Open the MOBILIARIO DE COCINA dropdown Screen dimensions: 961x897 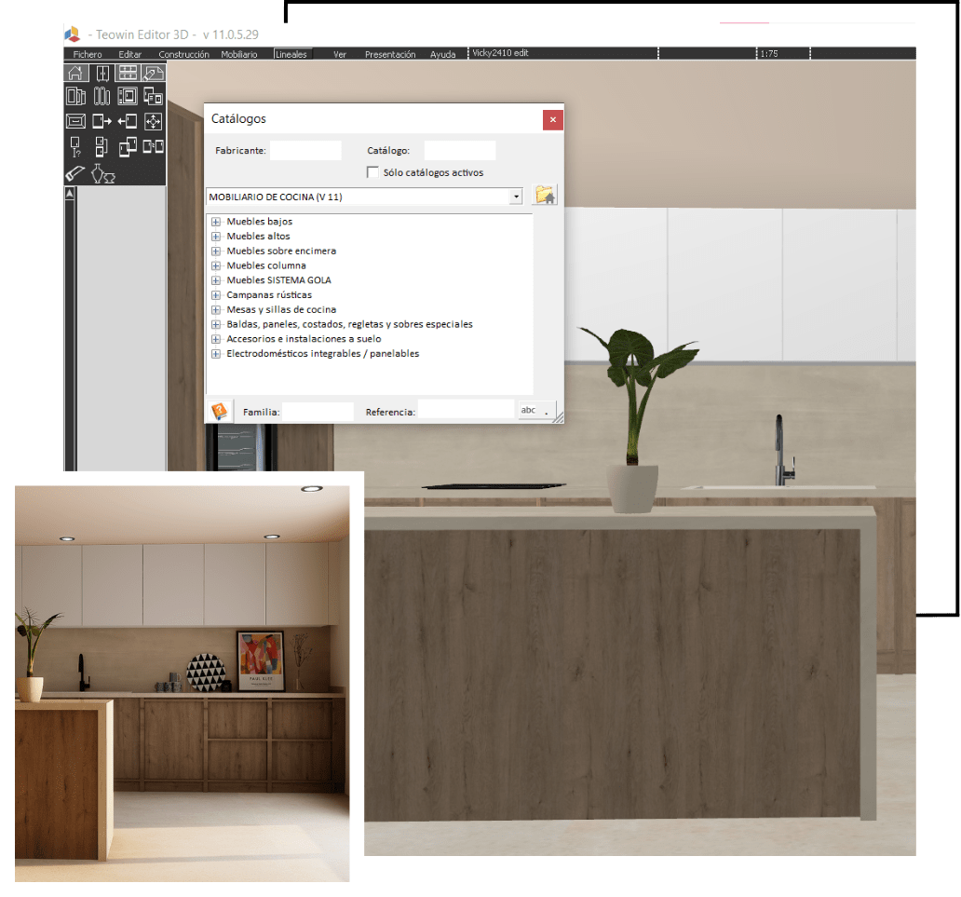(515, 197)
